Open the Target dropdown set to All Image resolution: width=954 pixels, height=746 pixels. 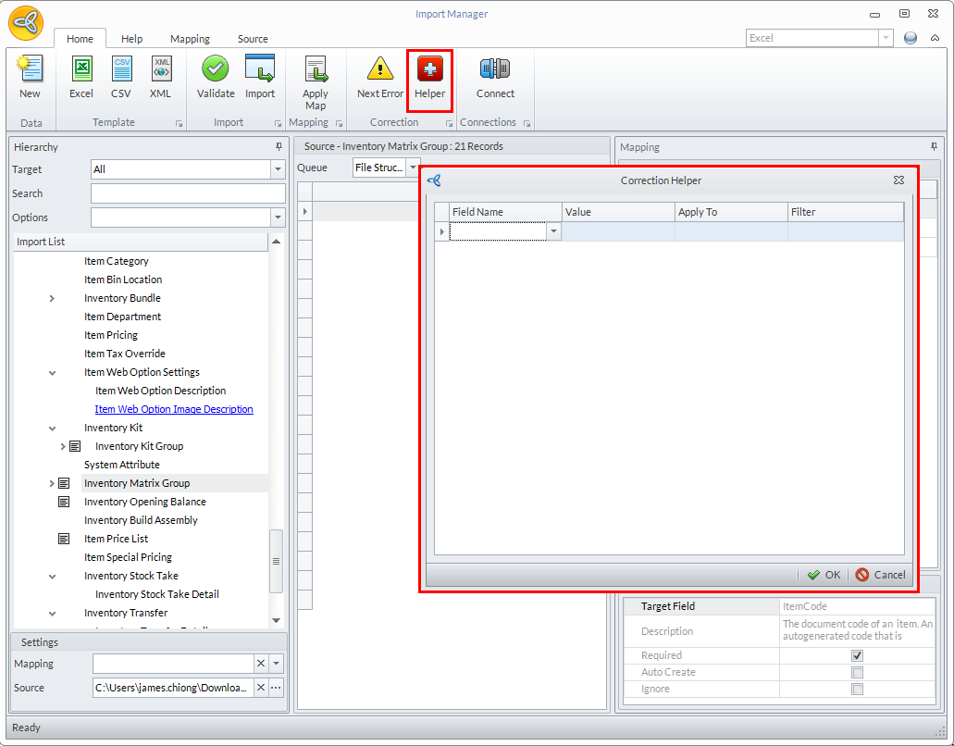pyautogui.click(x=278, y=169)
